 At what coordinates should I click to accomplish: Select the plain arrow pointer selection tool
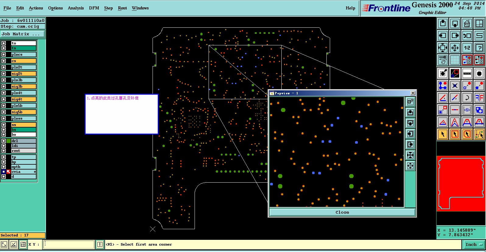click(443, 134)
